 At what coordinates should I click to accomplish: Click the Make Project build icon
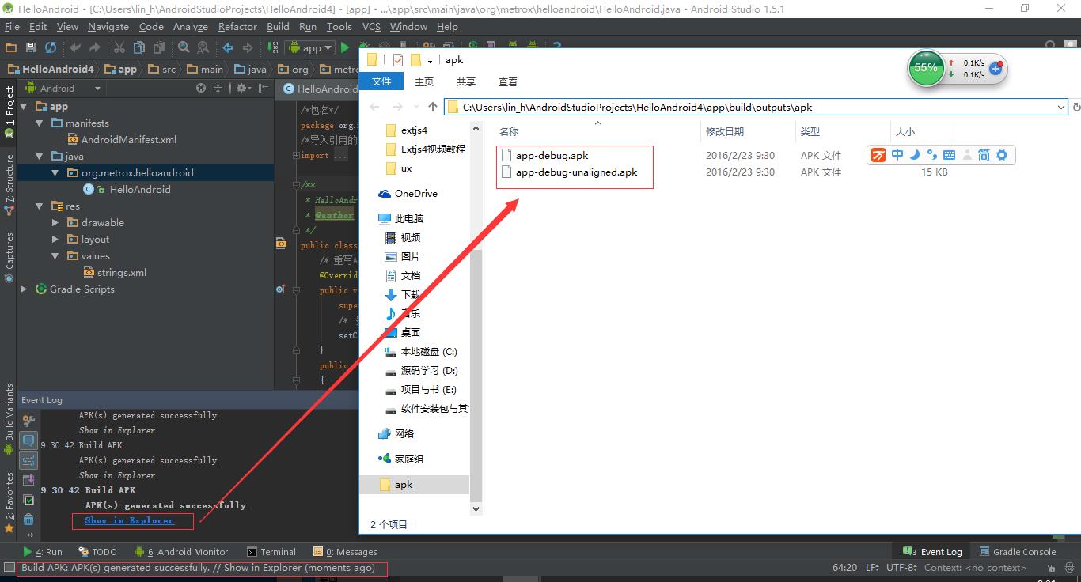272,47
